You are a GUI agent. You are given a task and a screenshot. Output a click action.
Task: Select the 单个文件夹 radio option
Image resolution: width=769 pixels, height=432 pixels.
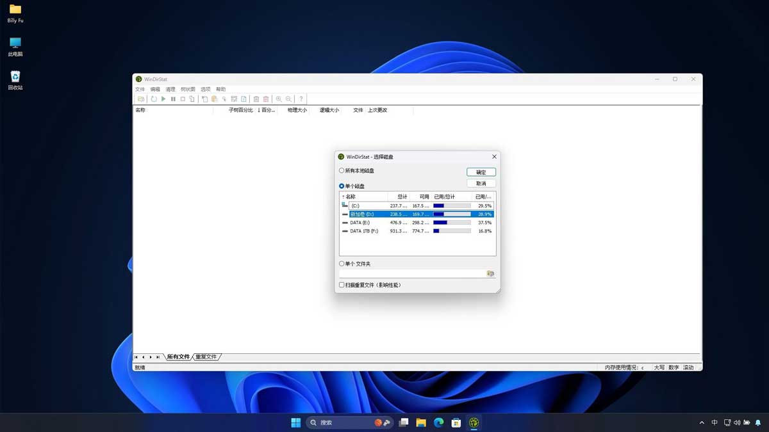[x=342, y=264]
